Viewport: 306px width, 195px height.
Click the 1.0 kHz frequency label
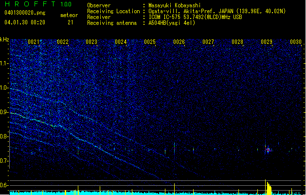(4, 88)
